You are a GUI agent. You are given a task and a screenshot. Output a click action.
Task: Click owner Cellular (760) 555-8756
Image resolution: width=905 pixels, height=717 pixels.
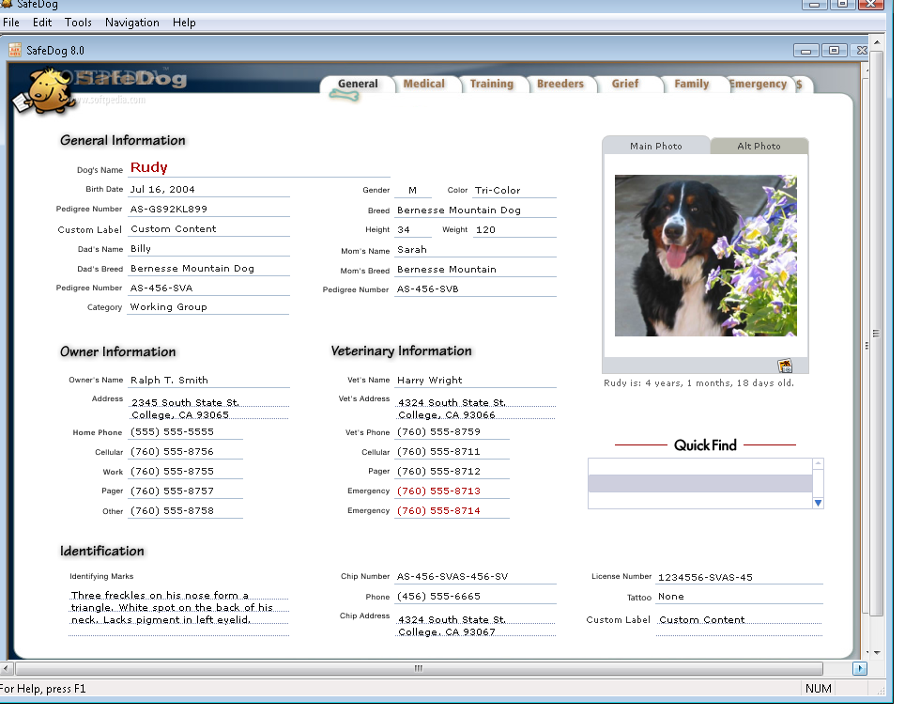tap(185, 452)
